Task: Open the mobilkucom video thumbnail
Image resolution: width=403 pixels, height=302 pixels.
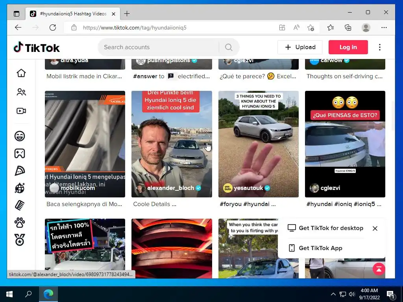Action: [x=85, y=144]
